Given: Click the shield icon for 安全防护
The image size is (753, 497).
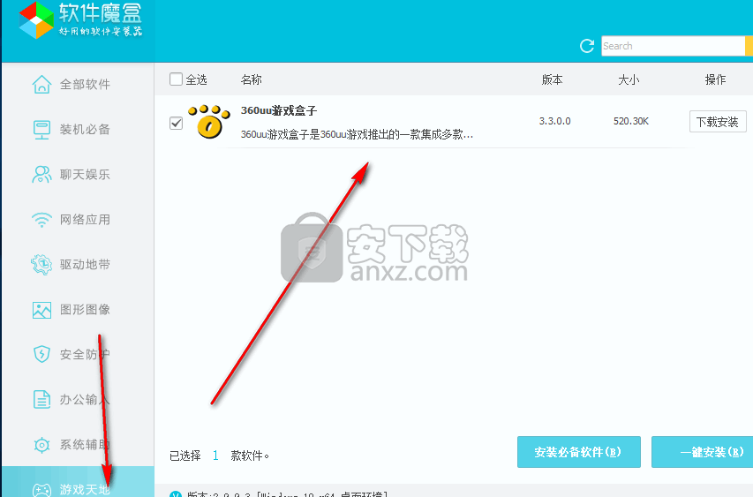Looking at the screenshot, I should coord(41,354).
